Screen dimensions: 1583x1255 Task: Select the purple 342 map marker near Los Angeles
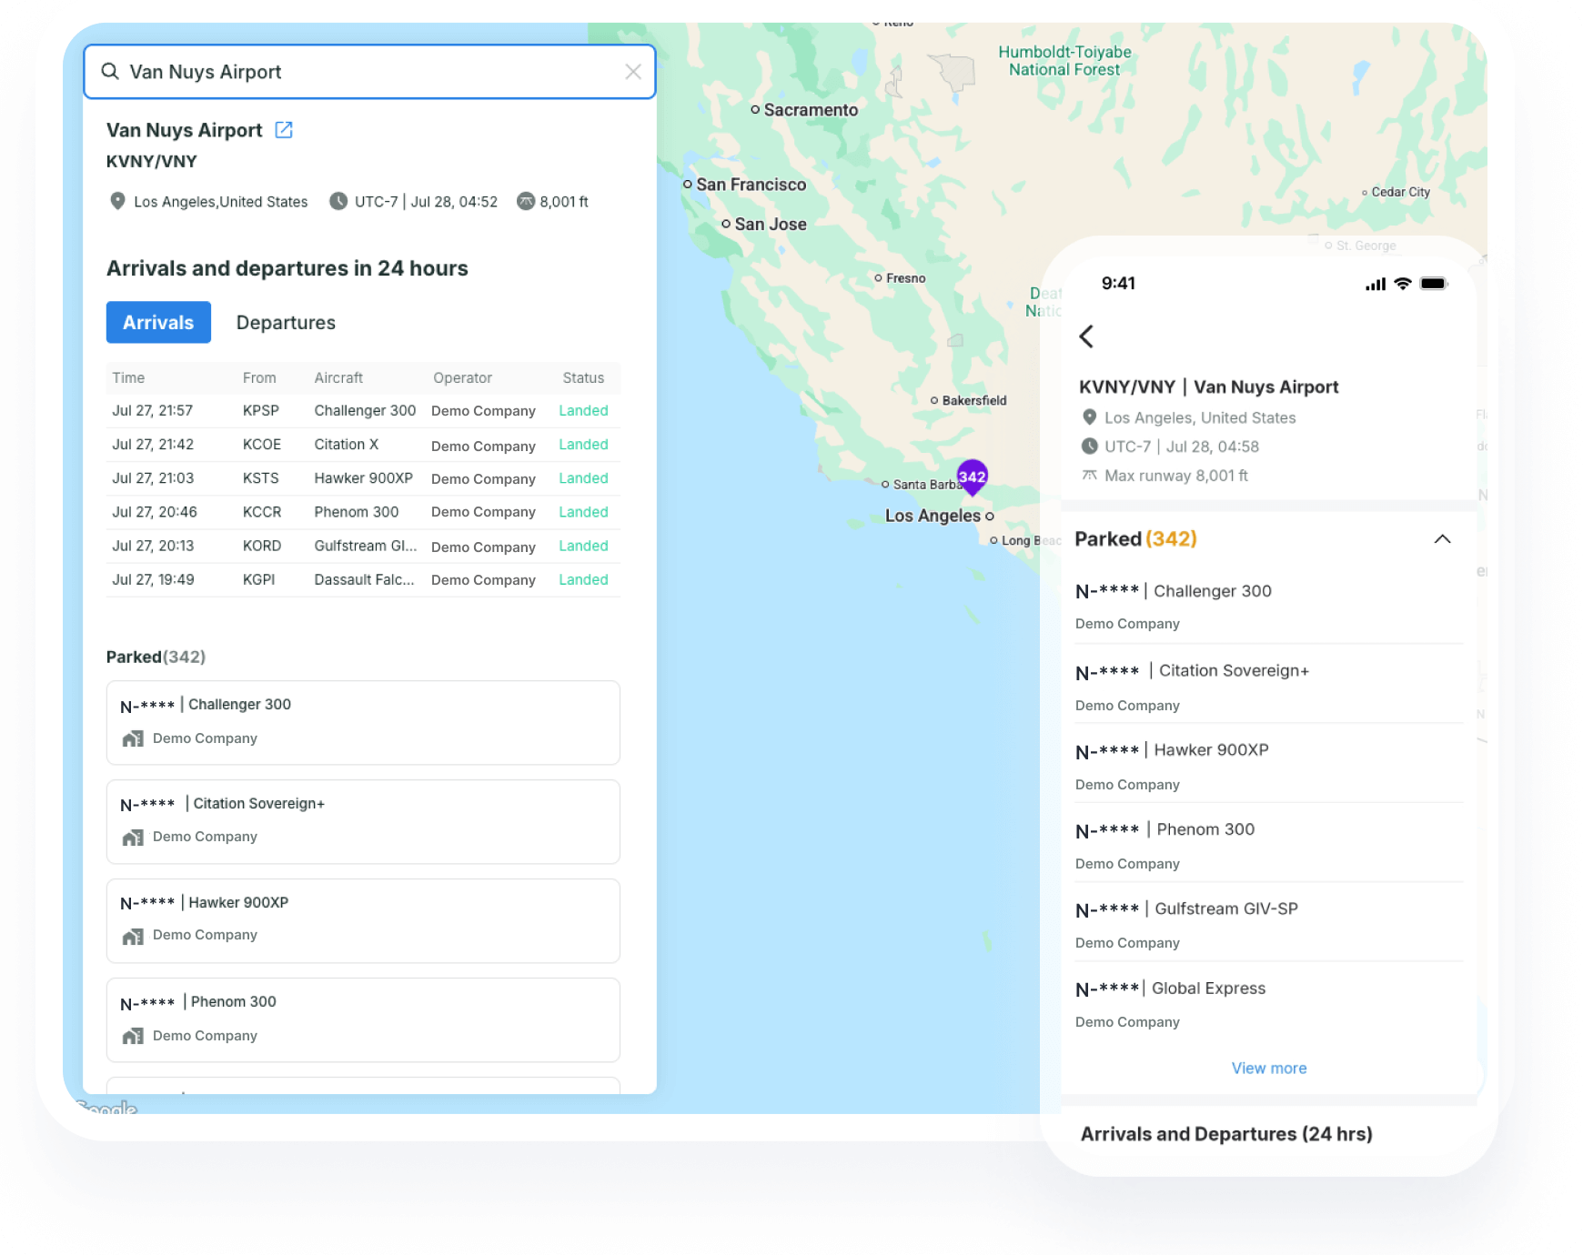[972, 476]
